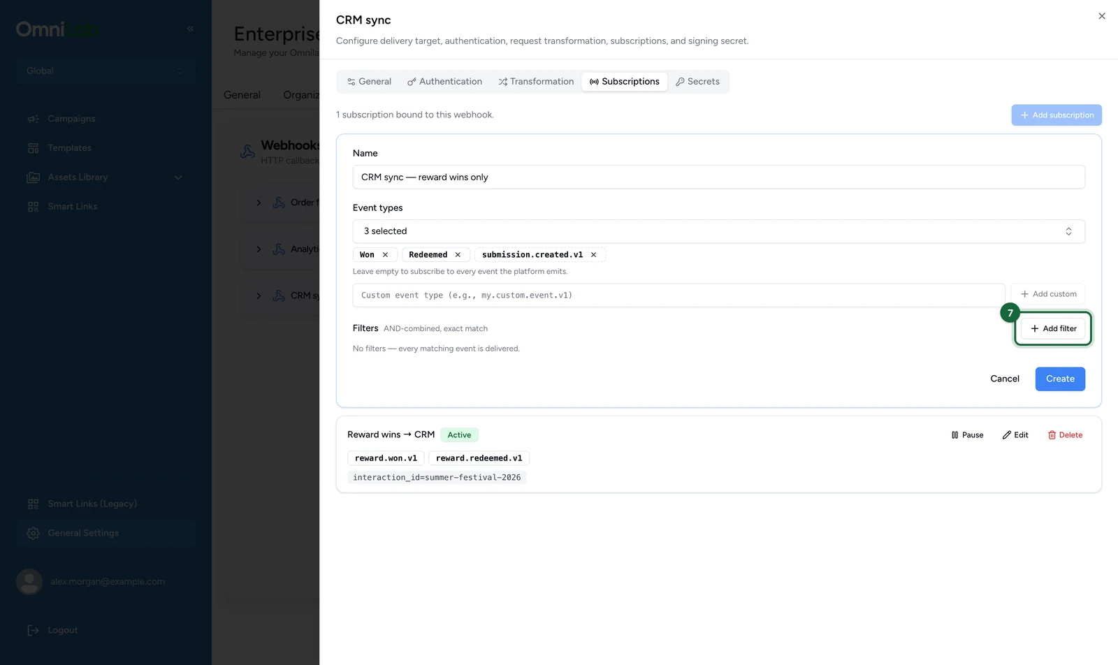
Task: Open the Event types dropdown
Action: [718, 231]
